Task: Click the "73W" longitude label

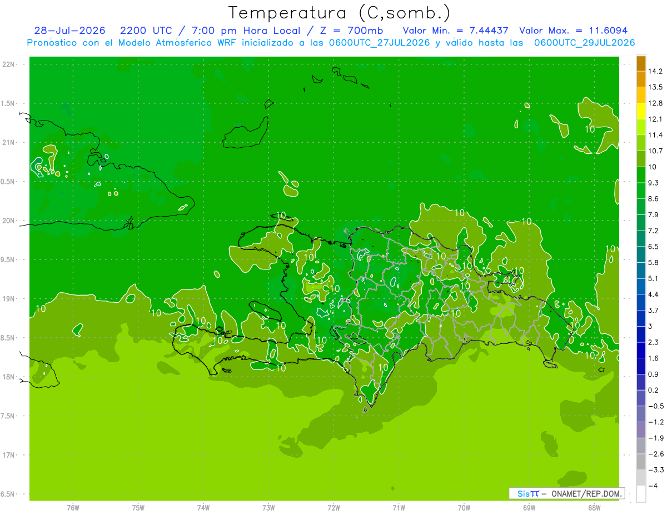Action: click(x=268, y=508)
